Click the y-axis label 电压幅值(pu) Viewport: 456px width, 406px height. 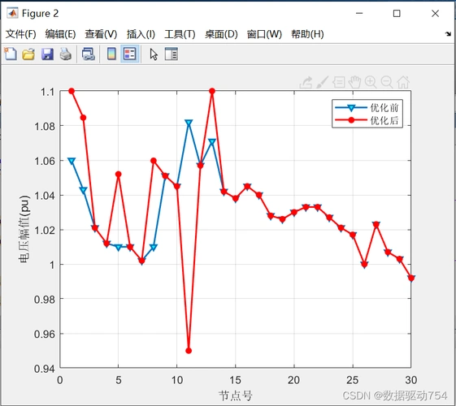pos(24,229)
